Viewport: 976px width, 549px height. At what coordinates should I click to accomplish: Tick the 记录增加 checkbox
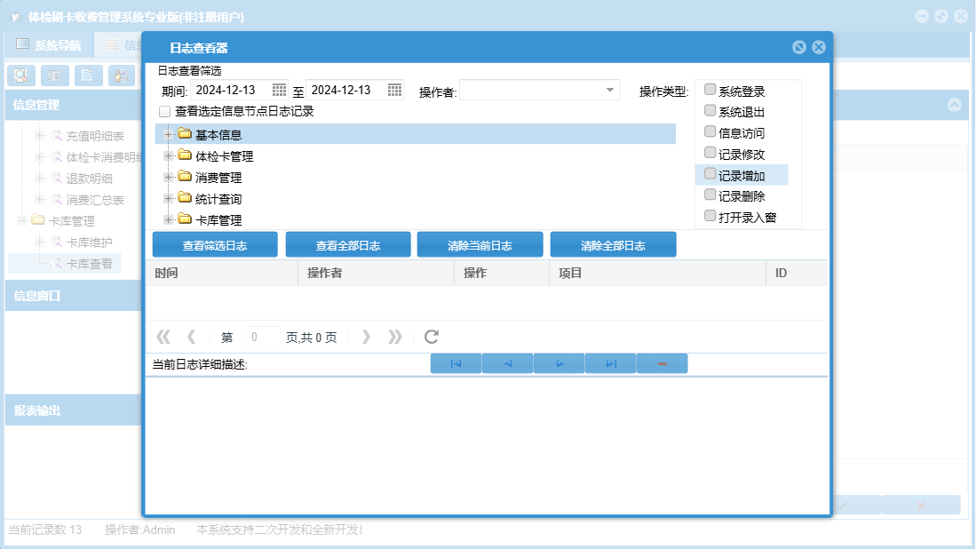710,174
